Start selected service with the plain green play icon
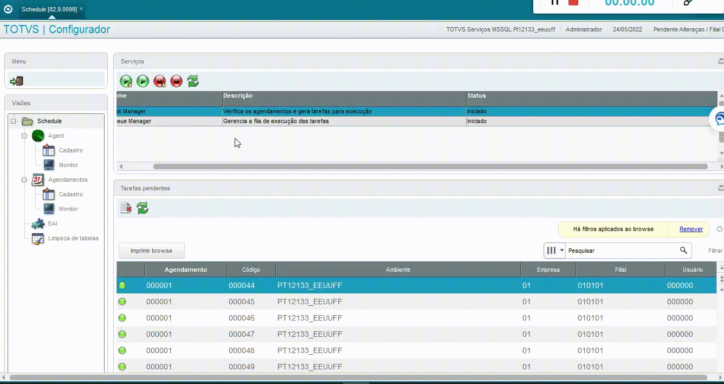 coord(143,81)
